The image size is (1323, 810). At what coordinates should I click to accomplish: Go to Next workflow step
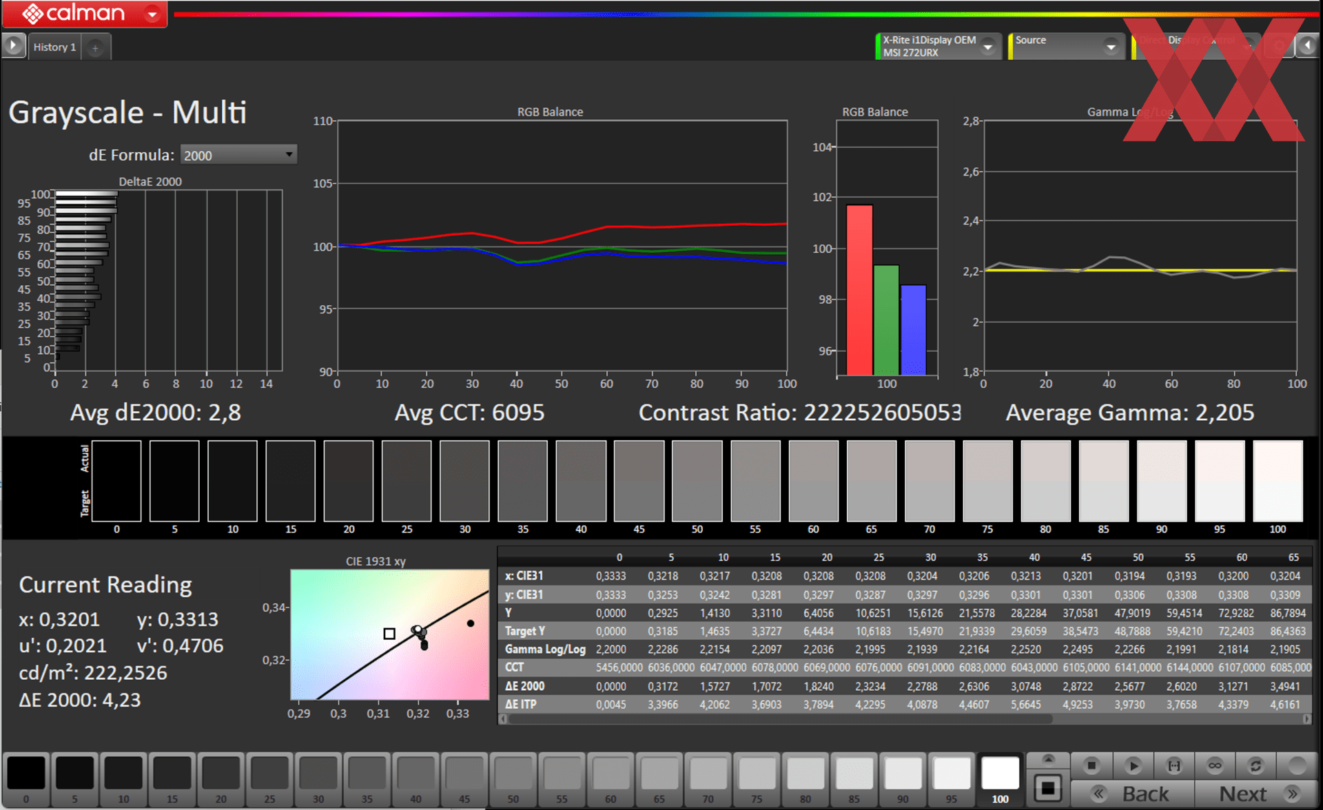(x=1255, y=793)
